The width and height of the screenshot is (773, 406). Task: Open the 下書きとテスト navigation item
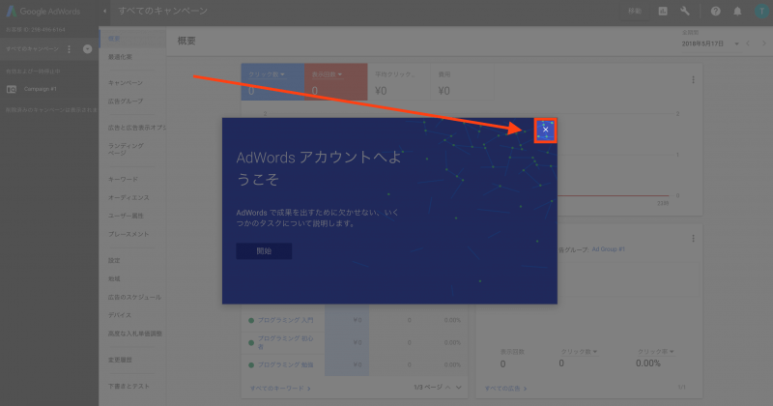[129, 387]
